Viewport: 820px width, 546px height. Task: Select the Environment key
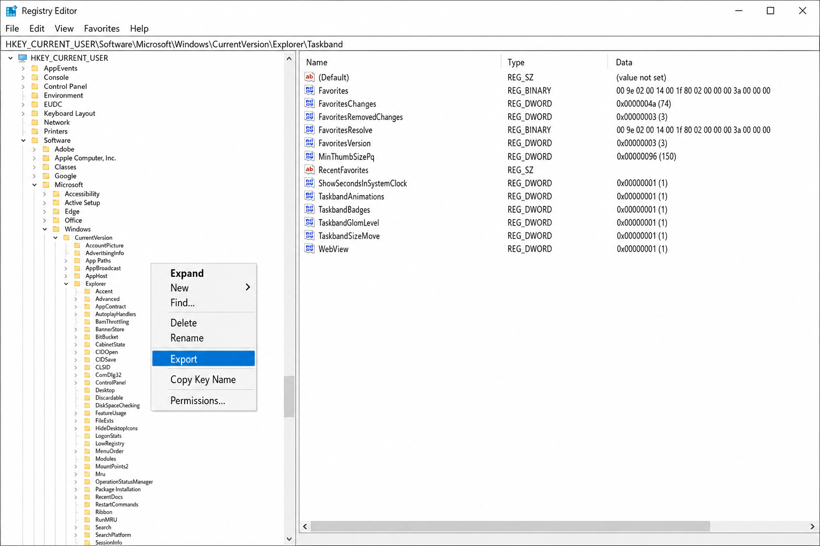click(x=63, y=95)
